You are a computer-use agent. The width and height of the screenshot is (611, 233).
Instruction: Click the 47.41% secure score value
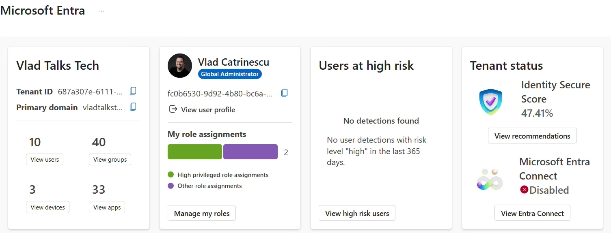coord(537,113)
